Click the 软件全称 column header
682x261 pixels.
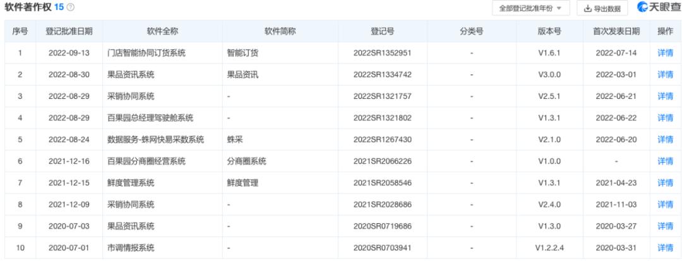[162, 32]
